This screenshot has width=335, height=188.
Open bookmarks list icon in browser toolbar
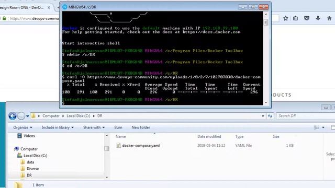pos(295,18)
